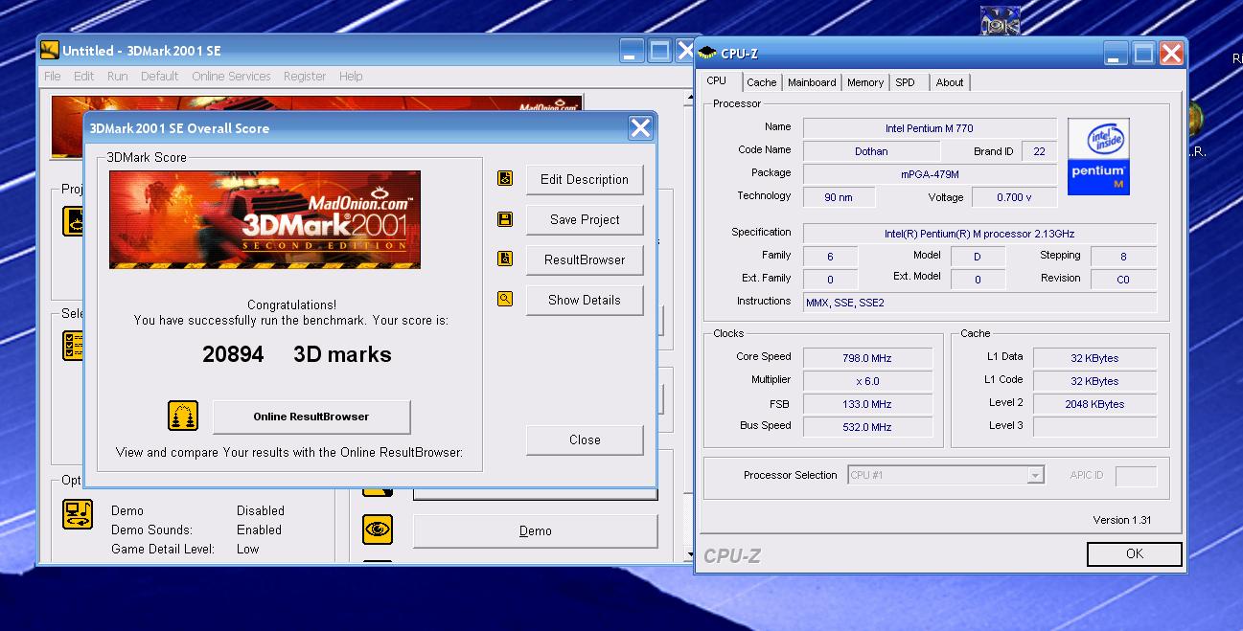This screenshot has width=1243, height=631.
Task: Open the Edit Description button
Action: pos(585,179)
